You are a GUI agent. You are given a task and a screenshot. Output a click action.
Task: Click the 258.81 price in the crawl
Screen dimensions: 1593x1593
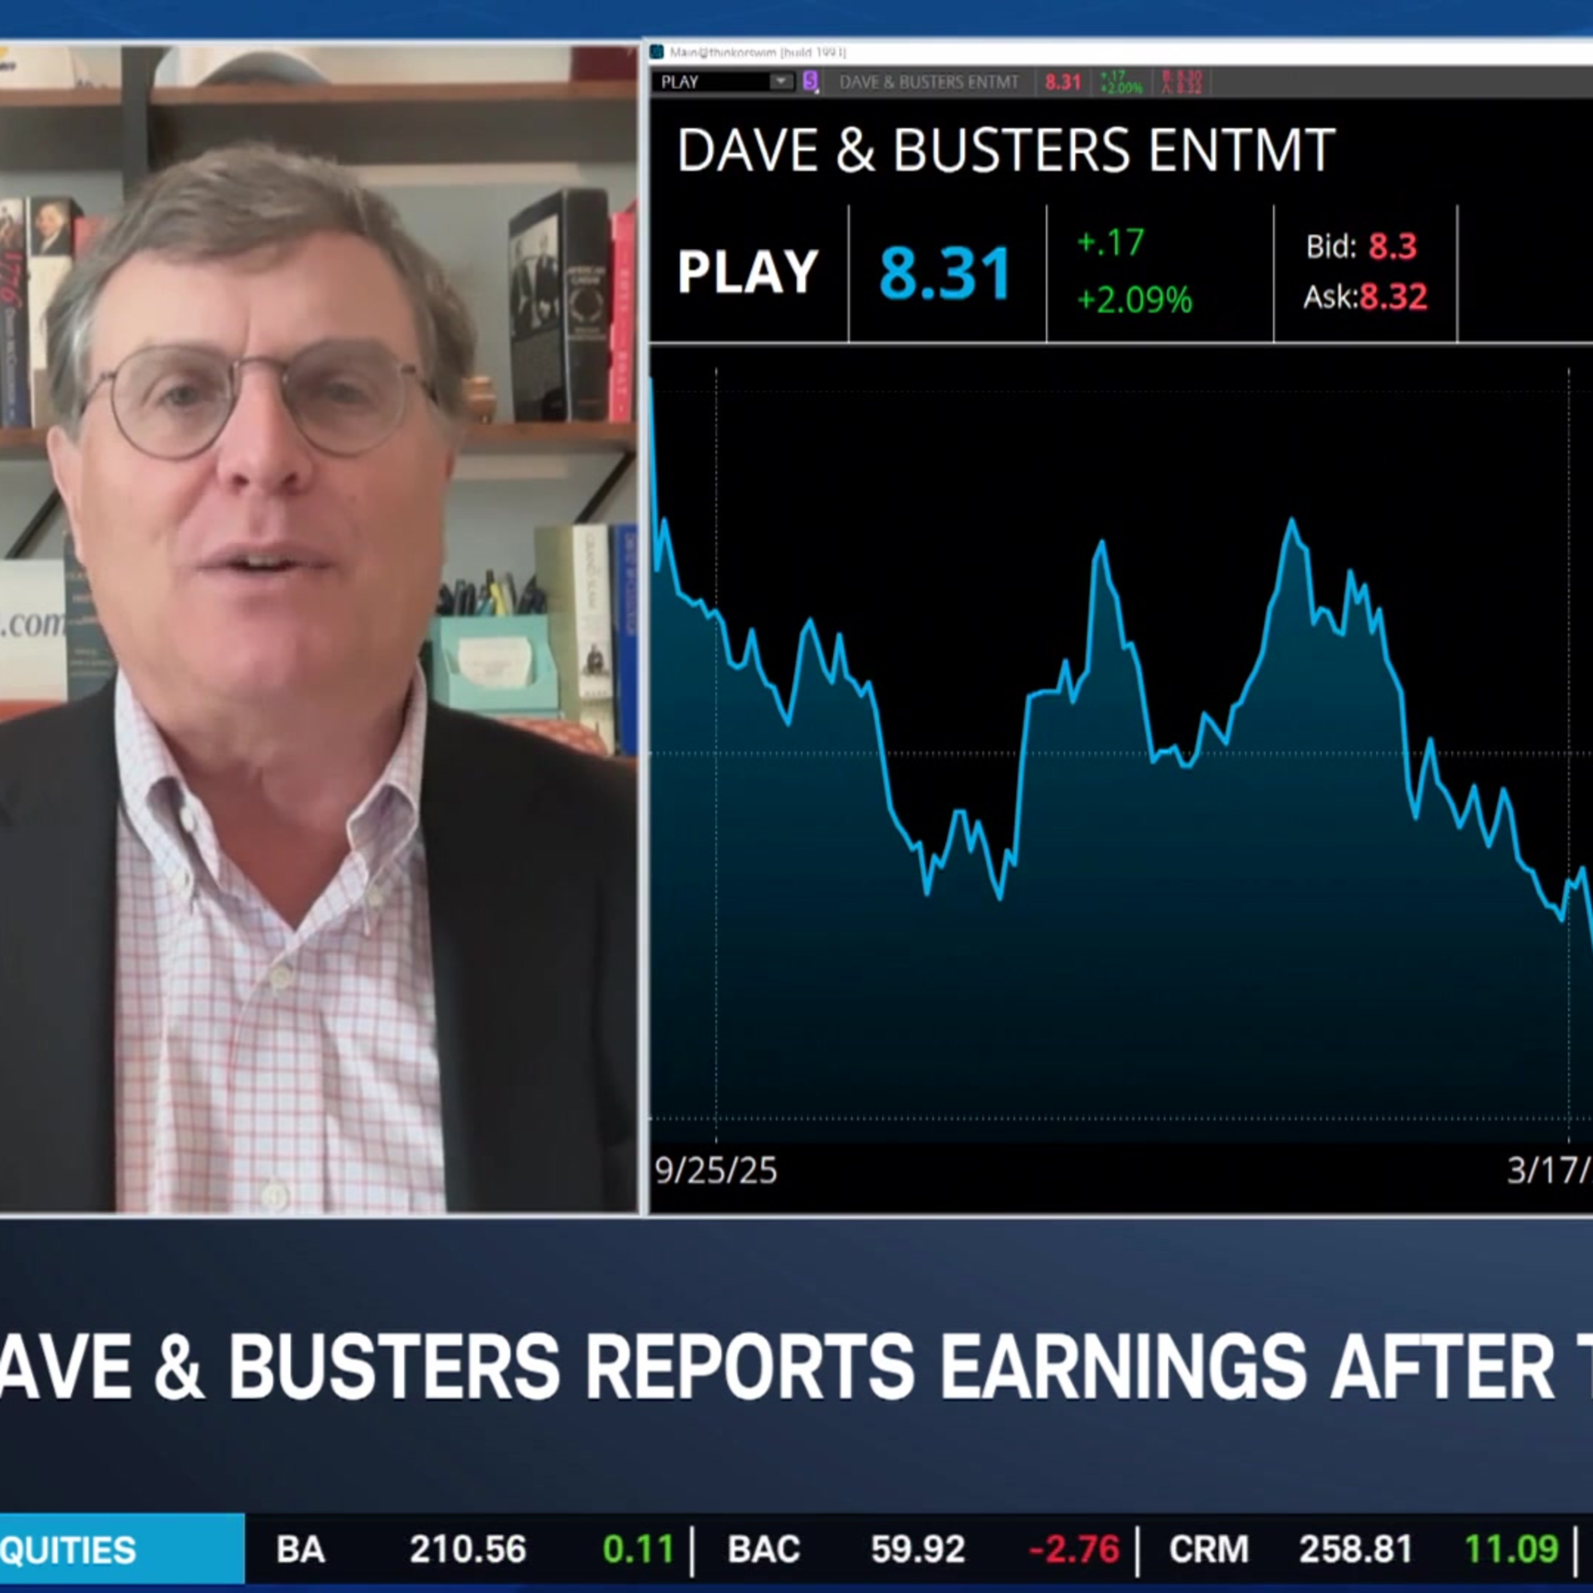point(1356,1550)
